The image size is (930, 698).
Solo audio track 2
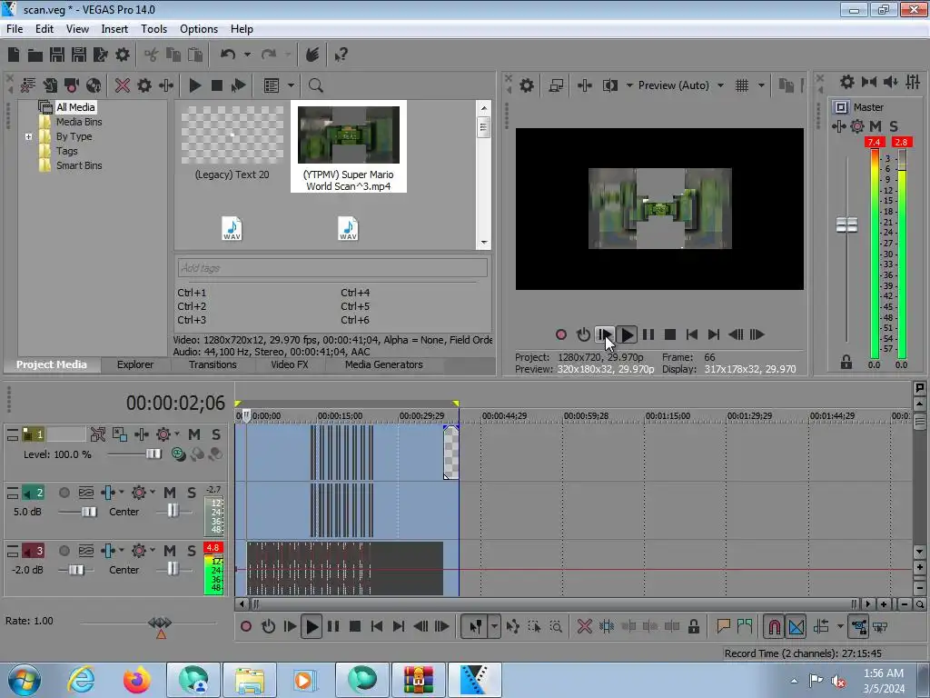[x=191, y=493]
